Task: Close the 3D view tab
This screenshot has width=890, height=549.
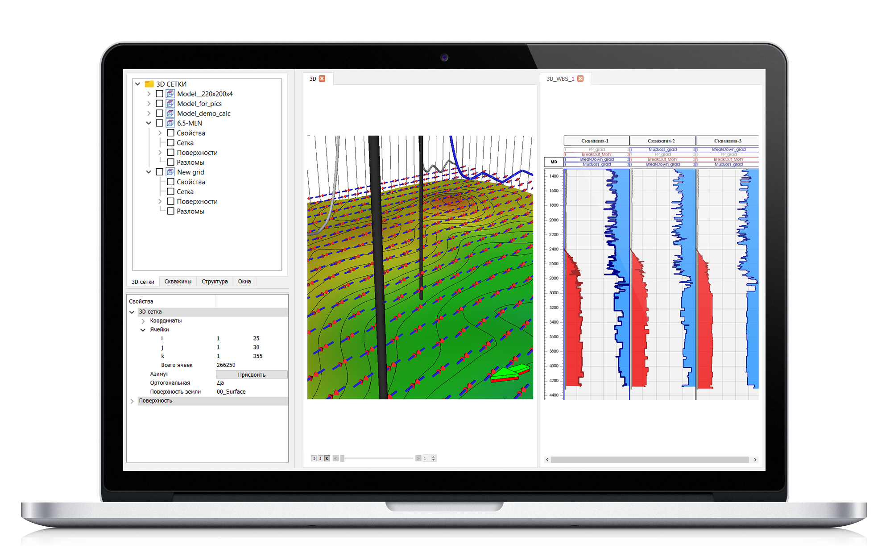Action: pos(322,79)
